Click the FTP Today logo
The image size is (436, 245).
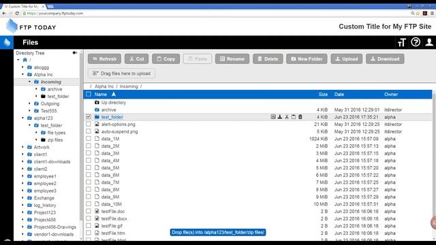pos(31,27)
